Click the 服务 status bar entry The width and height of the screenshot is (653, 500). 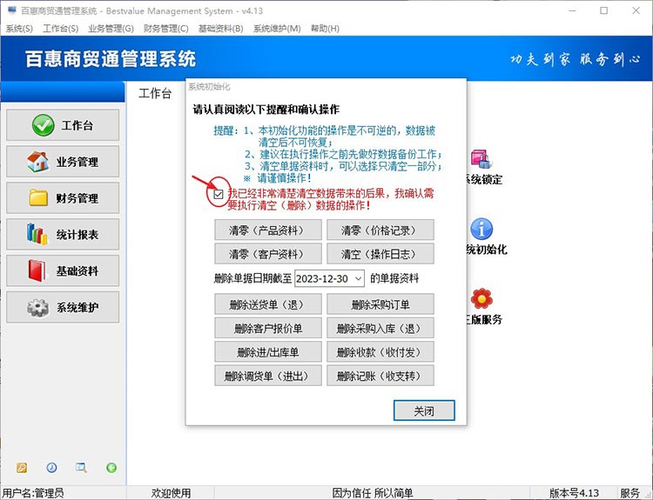[629, 493]
